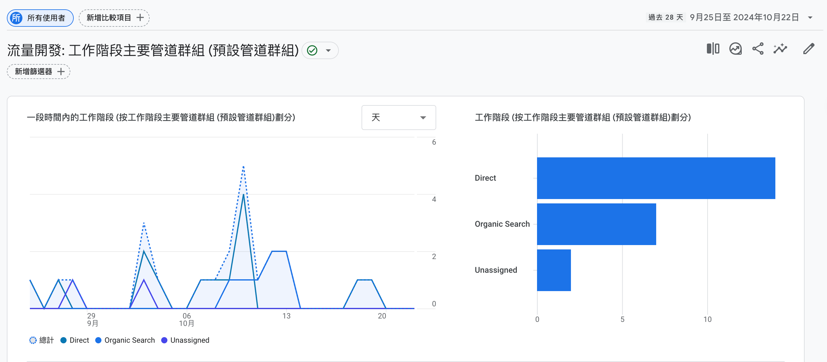This screenshot has width=827, height=362.
Task: Click the plus icon on 新增篩選器
Action: click(61, 72)
